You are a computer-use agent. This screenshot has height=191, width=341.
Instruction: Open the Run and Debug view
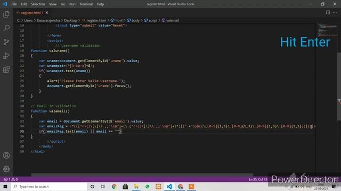6,56
